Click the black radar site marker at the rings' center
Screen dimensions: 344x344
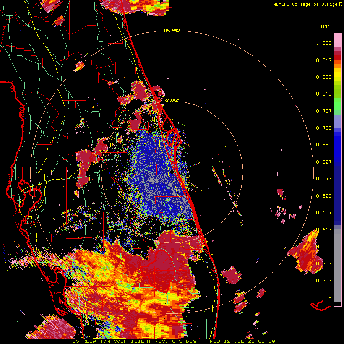click(x=172, y=172)
